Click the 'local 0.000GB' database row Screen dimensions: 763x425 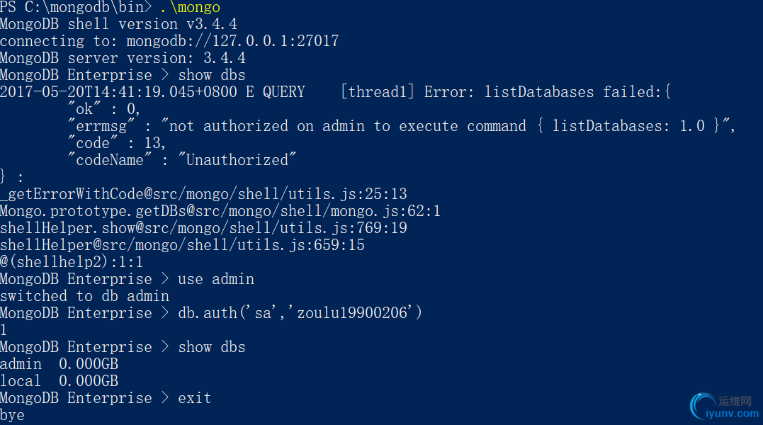pos(59,381)
